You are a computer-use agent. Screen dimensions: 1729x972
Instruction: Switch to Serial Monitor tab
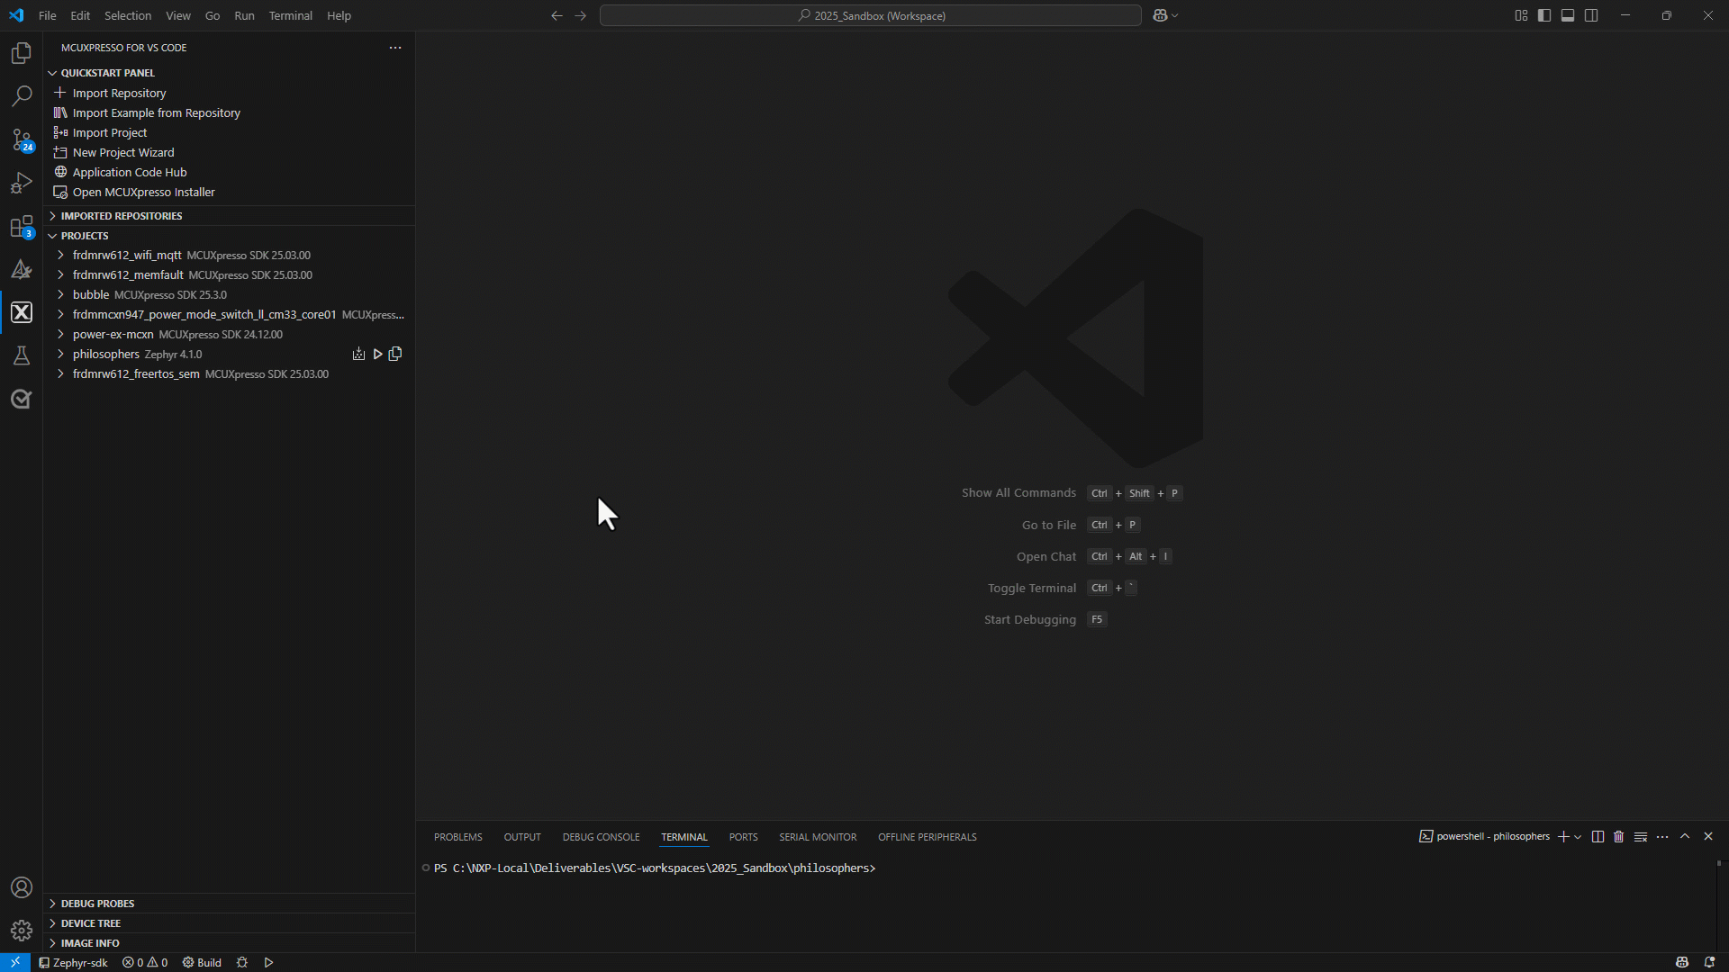[x=817, y=836]
